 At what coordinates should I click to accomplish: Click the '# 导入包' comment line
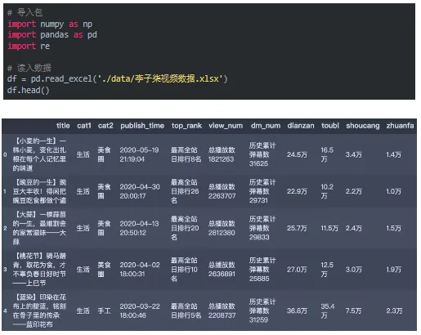25,12
